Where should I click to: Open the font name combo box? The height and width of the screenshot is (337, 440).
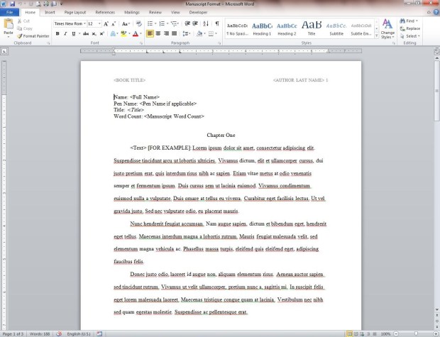[x=70, y=24]
